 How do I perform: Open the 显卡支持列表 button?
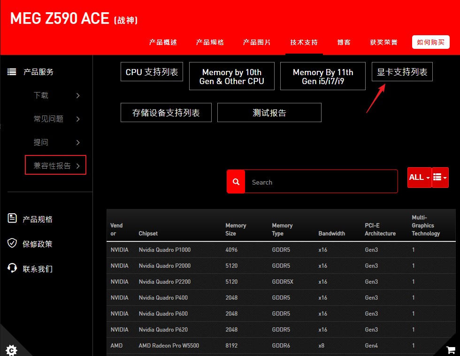402,71
